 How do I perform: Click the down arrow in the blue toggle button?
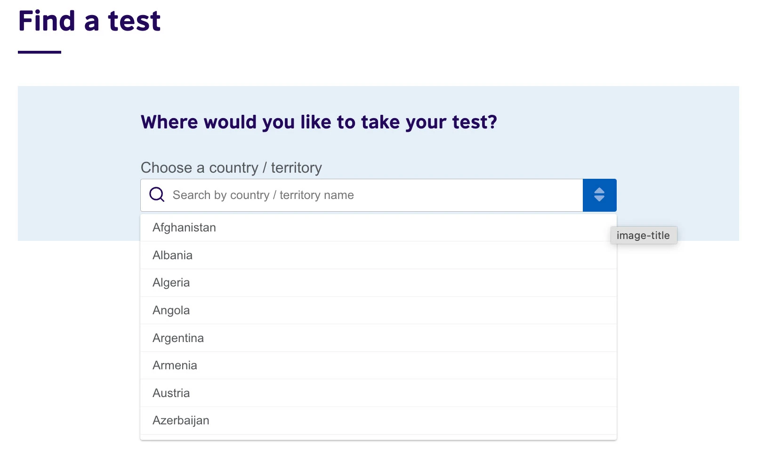pos(599,199)
